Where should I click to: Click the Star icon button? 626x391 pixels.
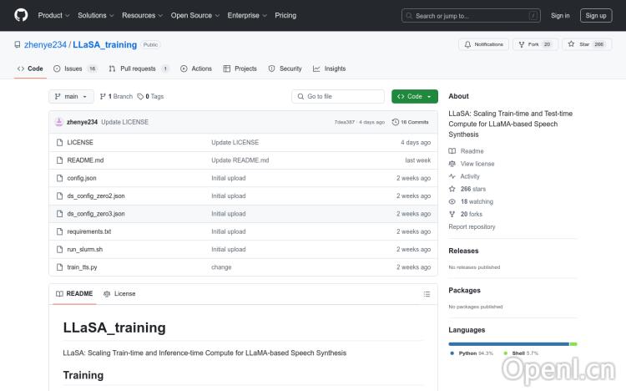[571, 44]
